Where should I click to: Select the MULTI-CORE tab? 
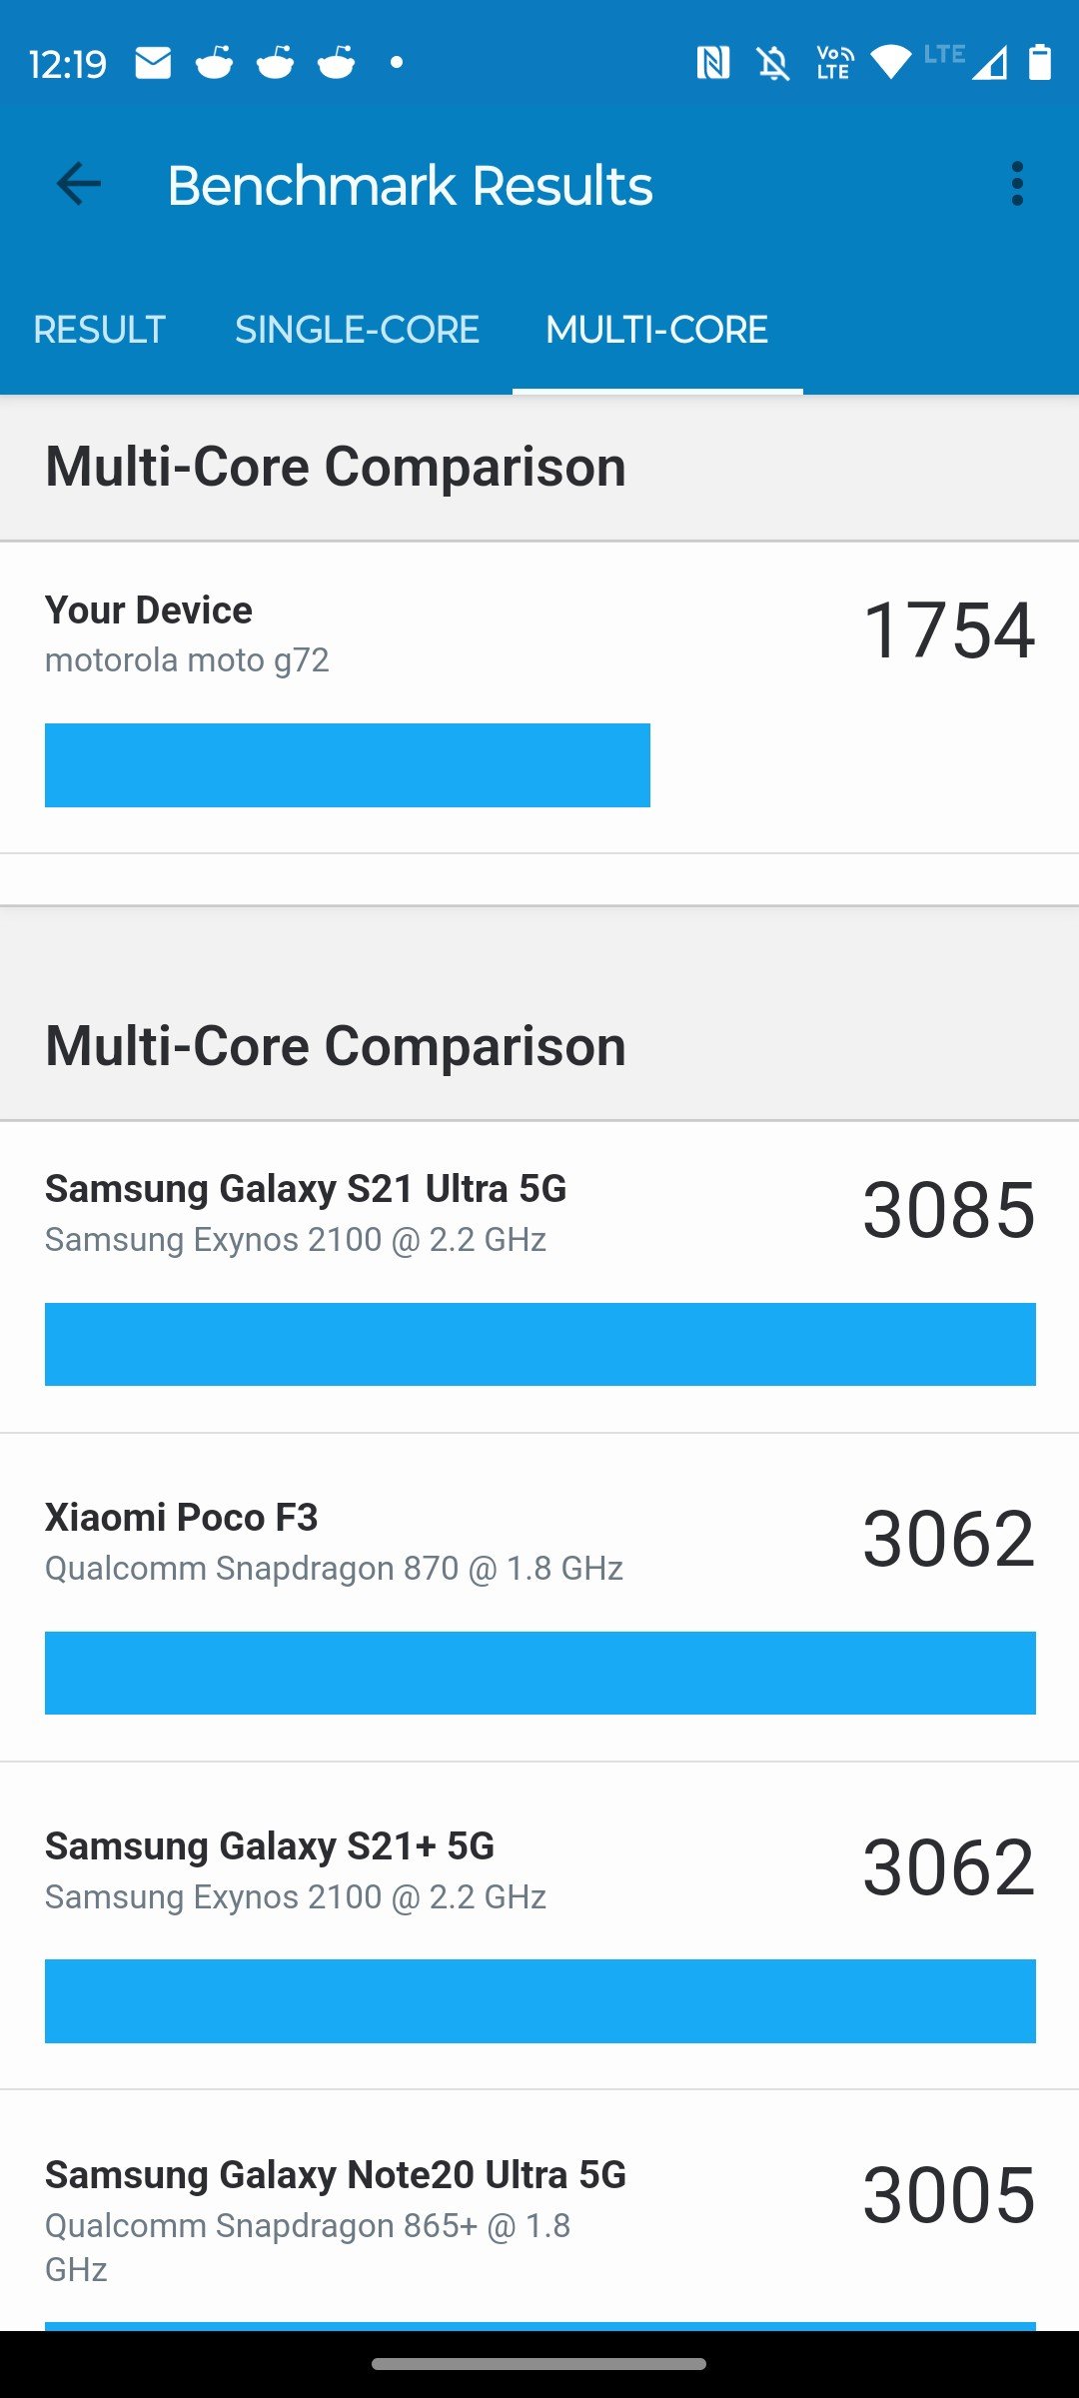(657, 330)
